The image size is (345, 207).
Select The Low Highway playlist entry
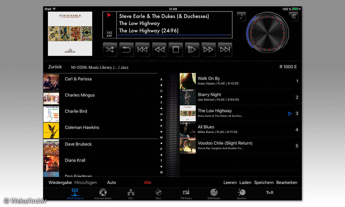pos(240,113)
